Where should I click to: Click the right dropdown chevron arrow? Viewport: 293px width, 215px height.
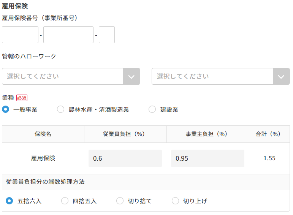[x=281, y=76]
